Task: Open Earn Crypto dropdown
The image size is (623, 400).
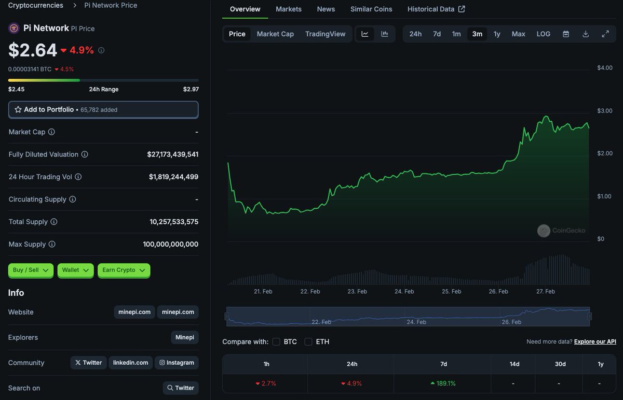Action: (x=124, y=270)
